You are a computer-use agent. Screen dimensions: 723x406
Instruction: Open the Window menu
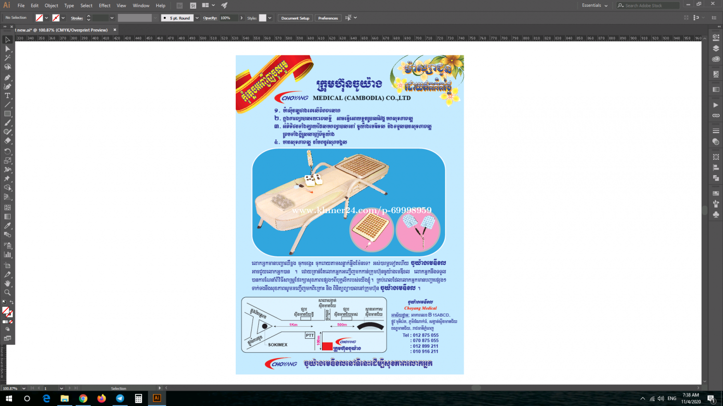(141, 5)
